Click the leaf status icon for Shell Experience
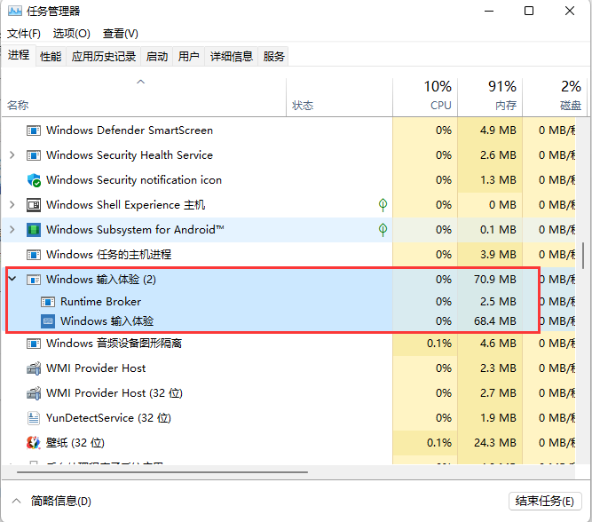This screenshot has height=522, width=592. [x=383, y=205]
